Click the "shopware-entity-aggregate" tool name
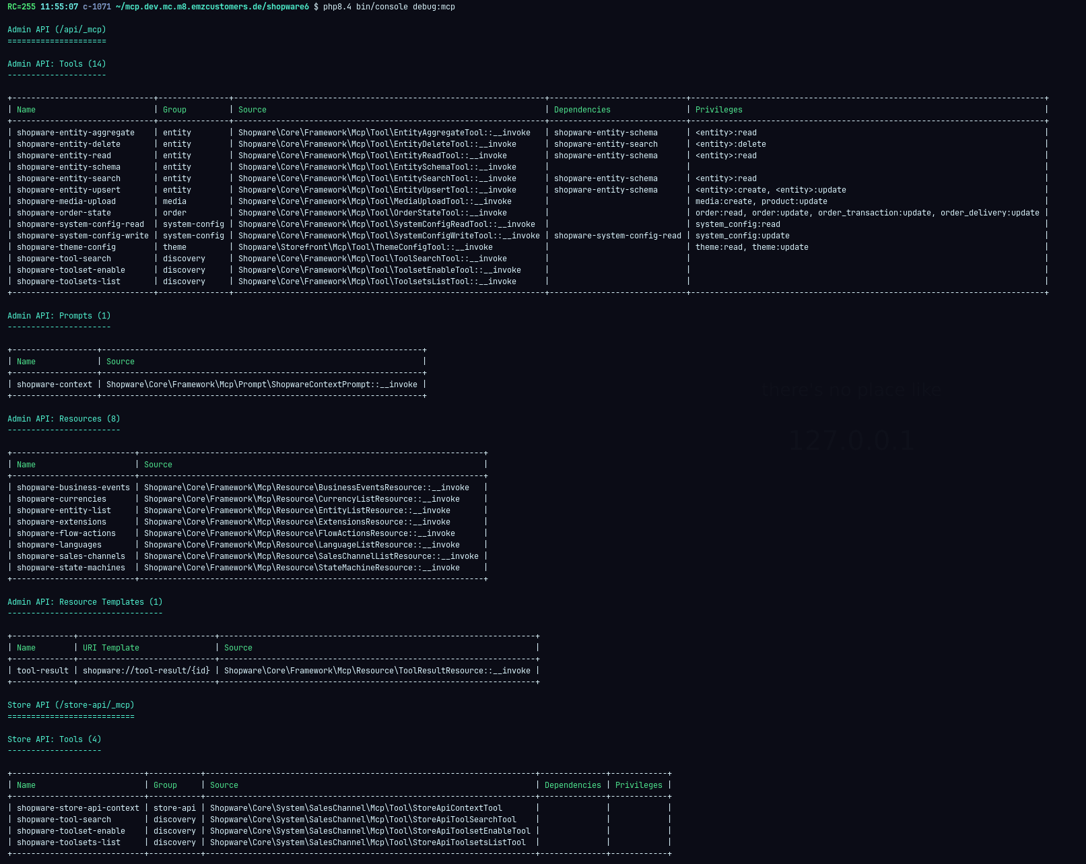The width and height of the screenshot is (1086, 864). tap(75, 133)
